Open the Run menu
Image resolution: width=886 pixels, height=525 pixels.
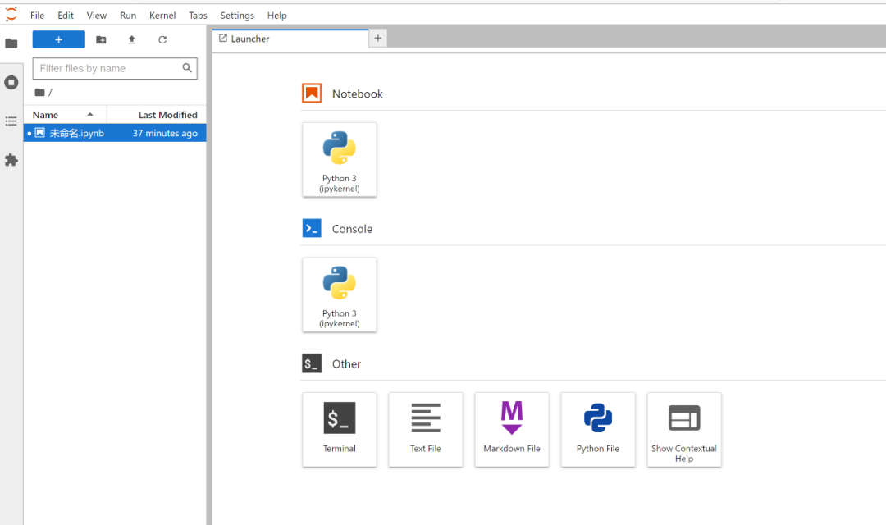pyautogui.click(x=128, y=16)
